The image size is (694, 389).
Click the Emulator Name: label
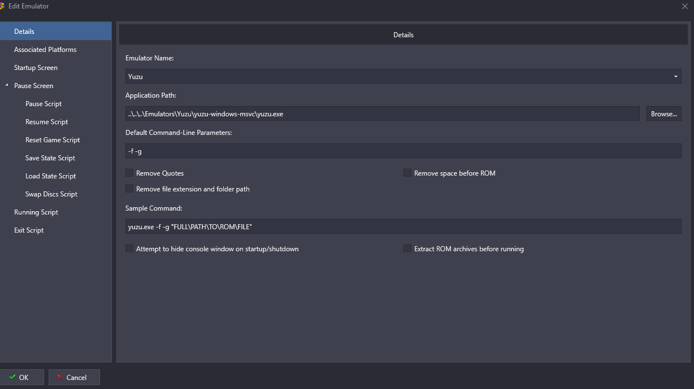click(150, 58)
